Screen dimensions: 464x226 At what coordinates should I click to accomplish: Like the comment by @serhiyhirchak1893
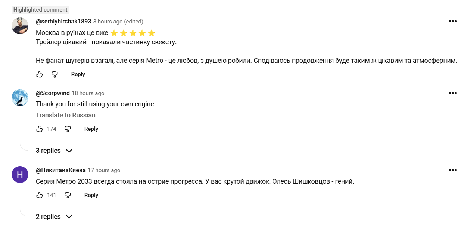click(x=39, y=74)
